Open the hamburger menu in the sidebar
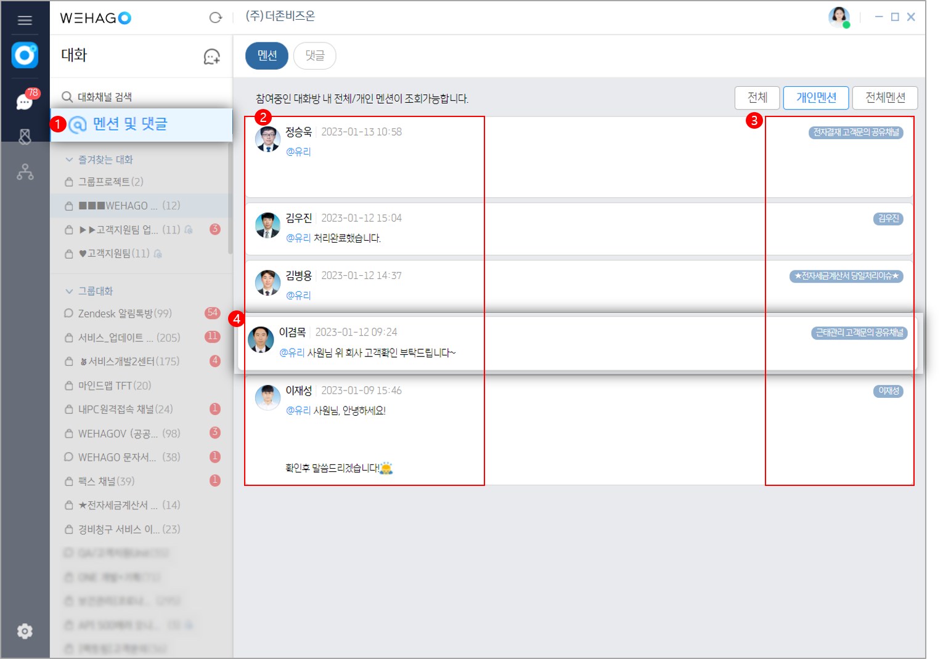 pyautogui.click(x=25, y=20)
